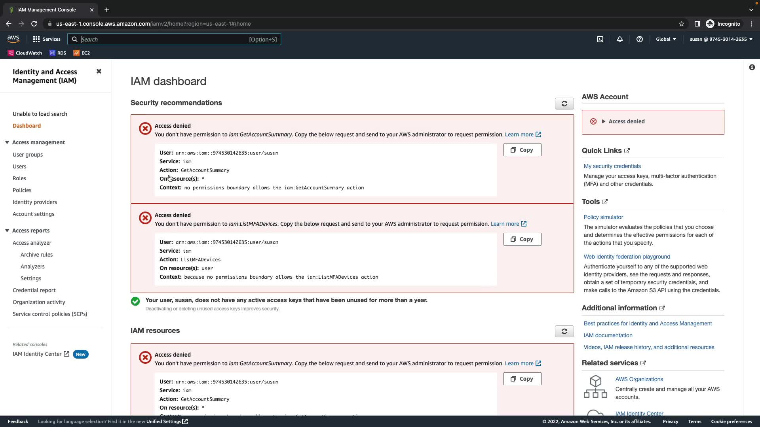The width and height of the screenshot is (760, 427).
Task: Open AWS CloudShell icon in top bar
Action: (600, 39)
